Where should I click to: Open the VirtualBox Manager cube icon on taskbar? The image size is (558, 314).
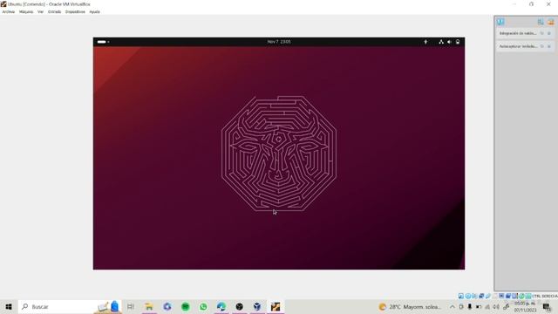pos(257,306)
